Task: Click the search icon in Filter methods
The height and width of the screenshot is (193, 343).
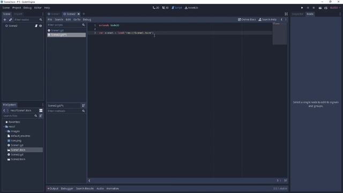Action: pos(84,111)
